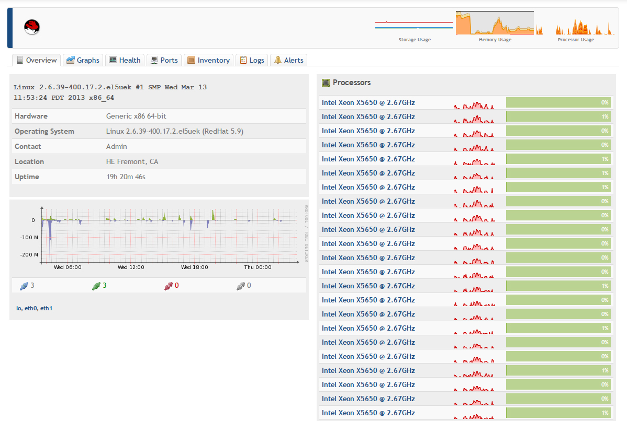The width and height of the screenshot is (627, 421).
Task: Switch to the Overview tab
Action: coord(37,60)
